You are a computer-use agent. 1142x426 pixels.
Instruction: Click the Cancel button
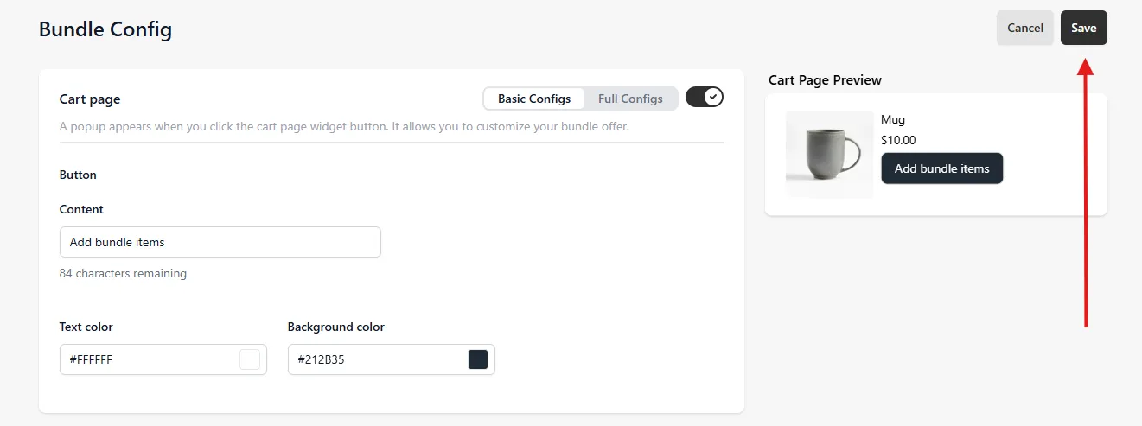[x=1025, y=28]
